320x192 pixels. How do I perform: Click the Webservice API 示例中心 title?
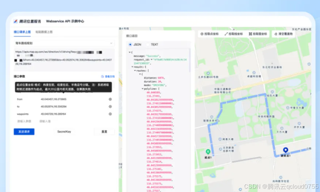pos(65,21)
